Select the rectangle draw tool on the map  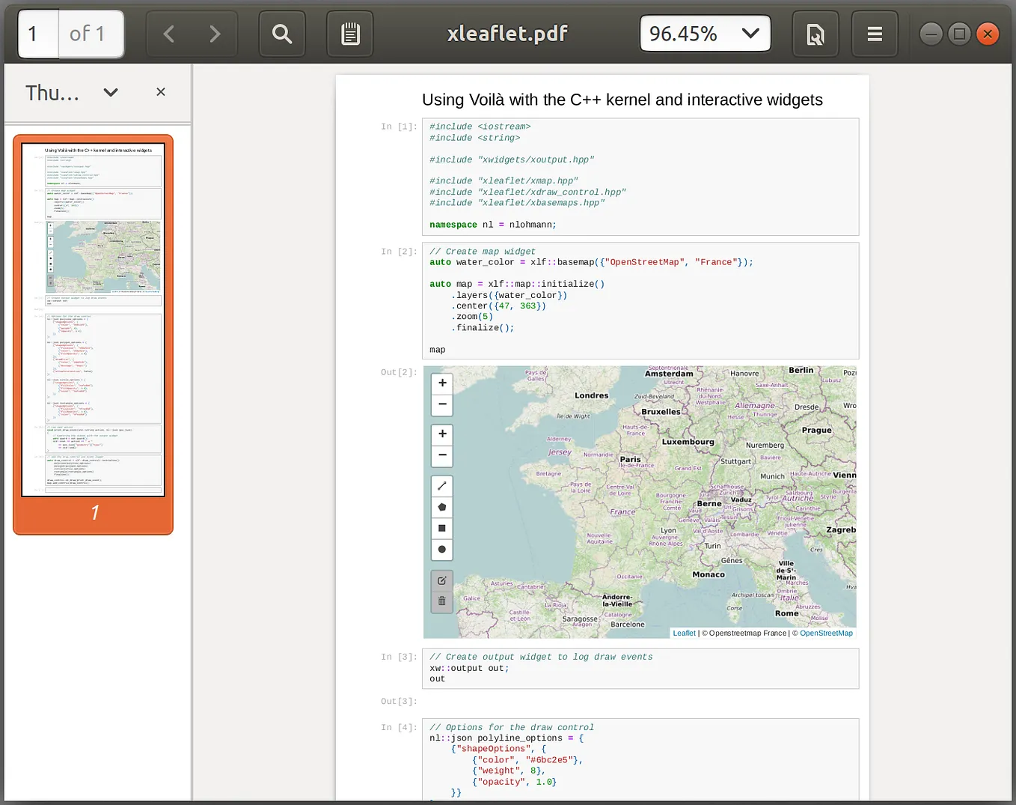441,528
